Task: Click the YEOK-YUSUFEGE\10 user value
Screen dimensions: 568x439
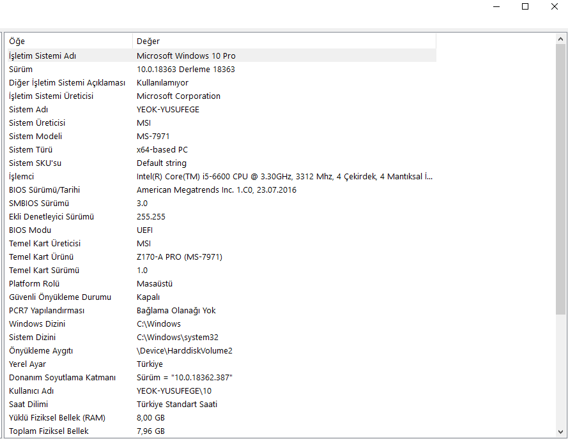Action: 174,391
